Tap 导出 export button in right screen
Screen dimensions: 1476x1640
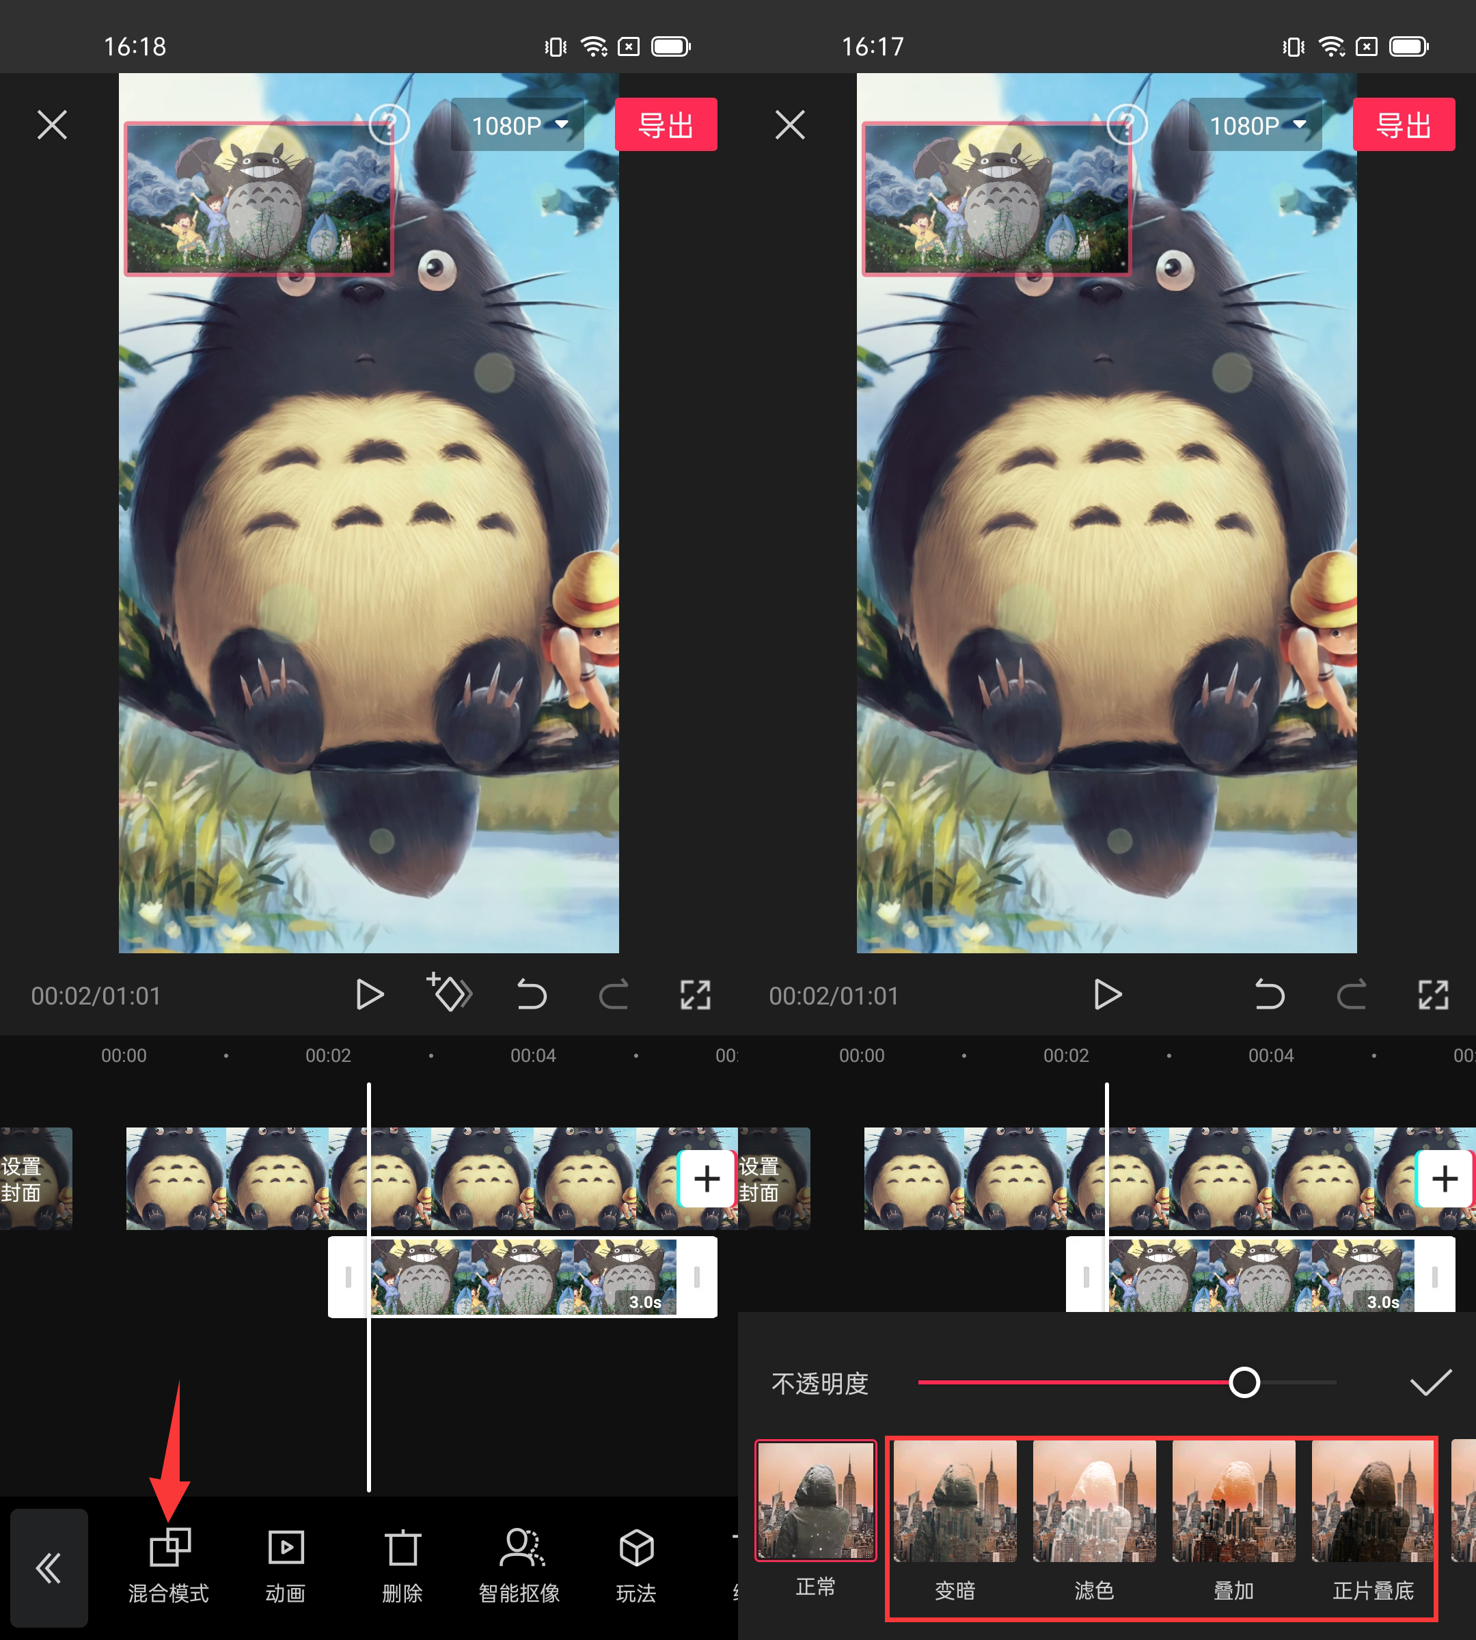(x=1404, y=125)
